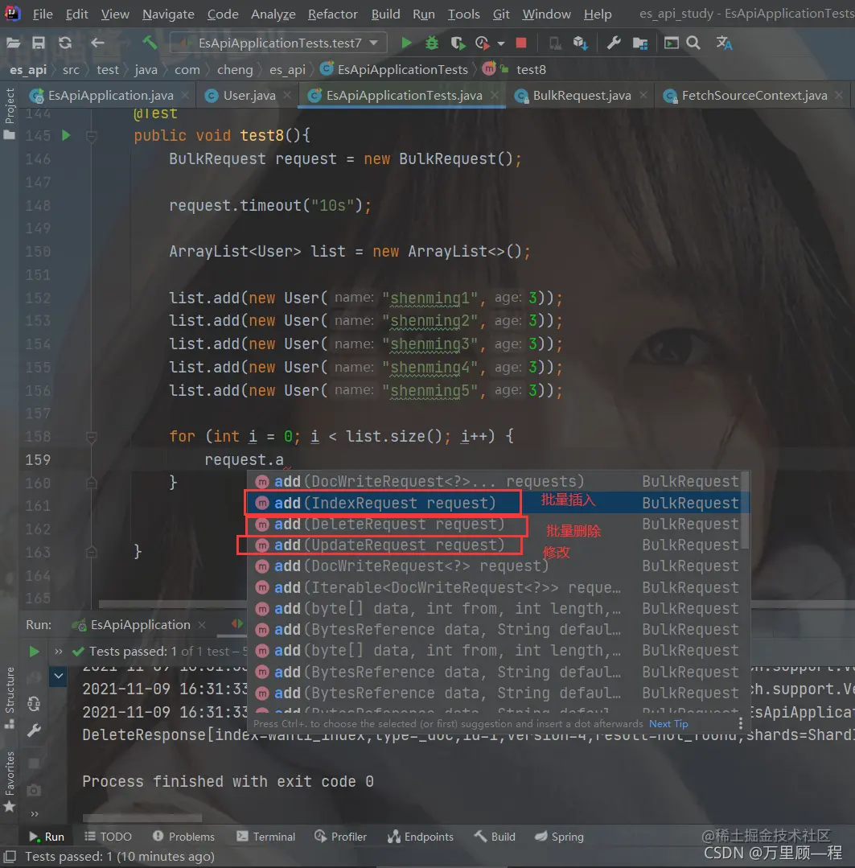Screen dimensions: 855x868
Task: Select add(IndexRequest request) completion
Action: tap(498, 503)
